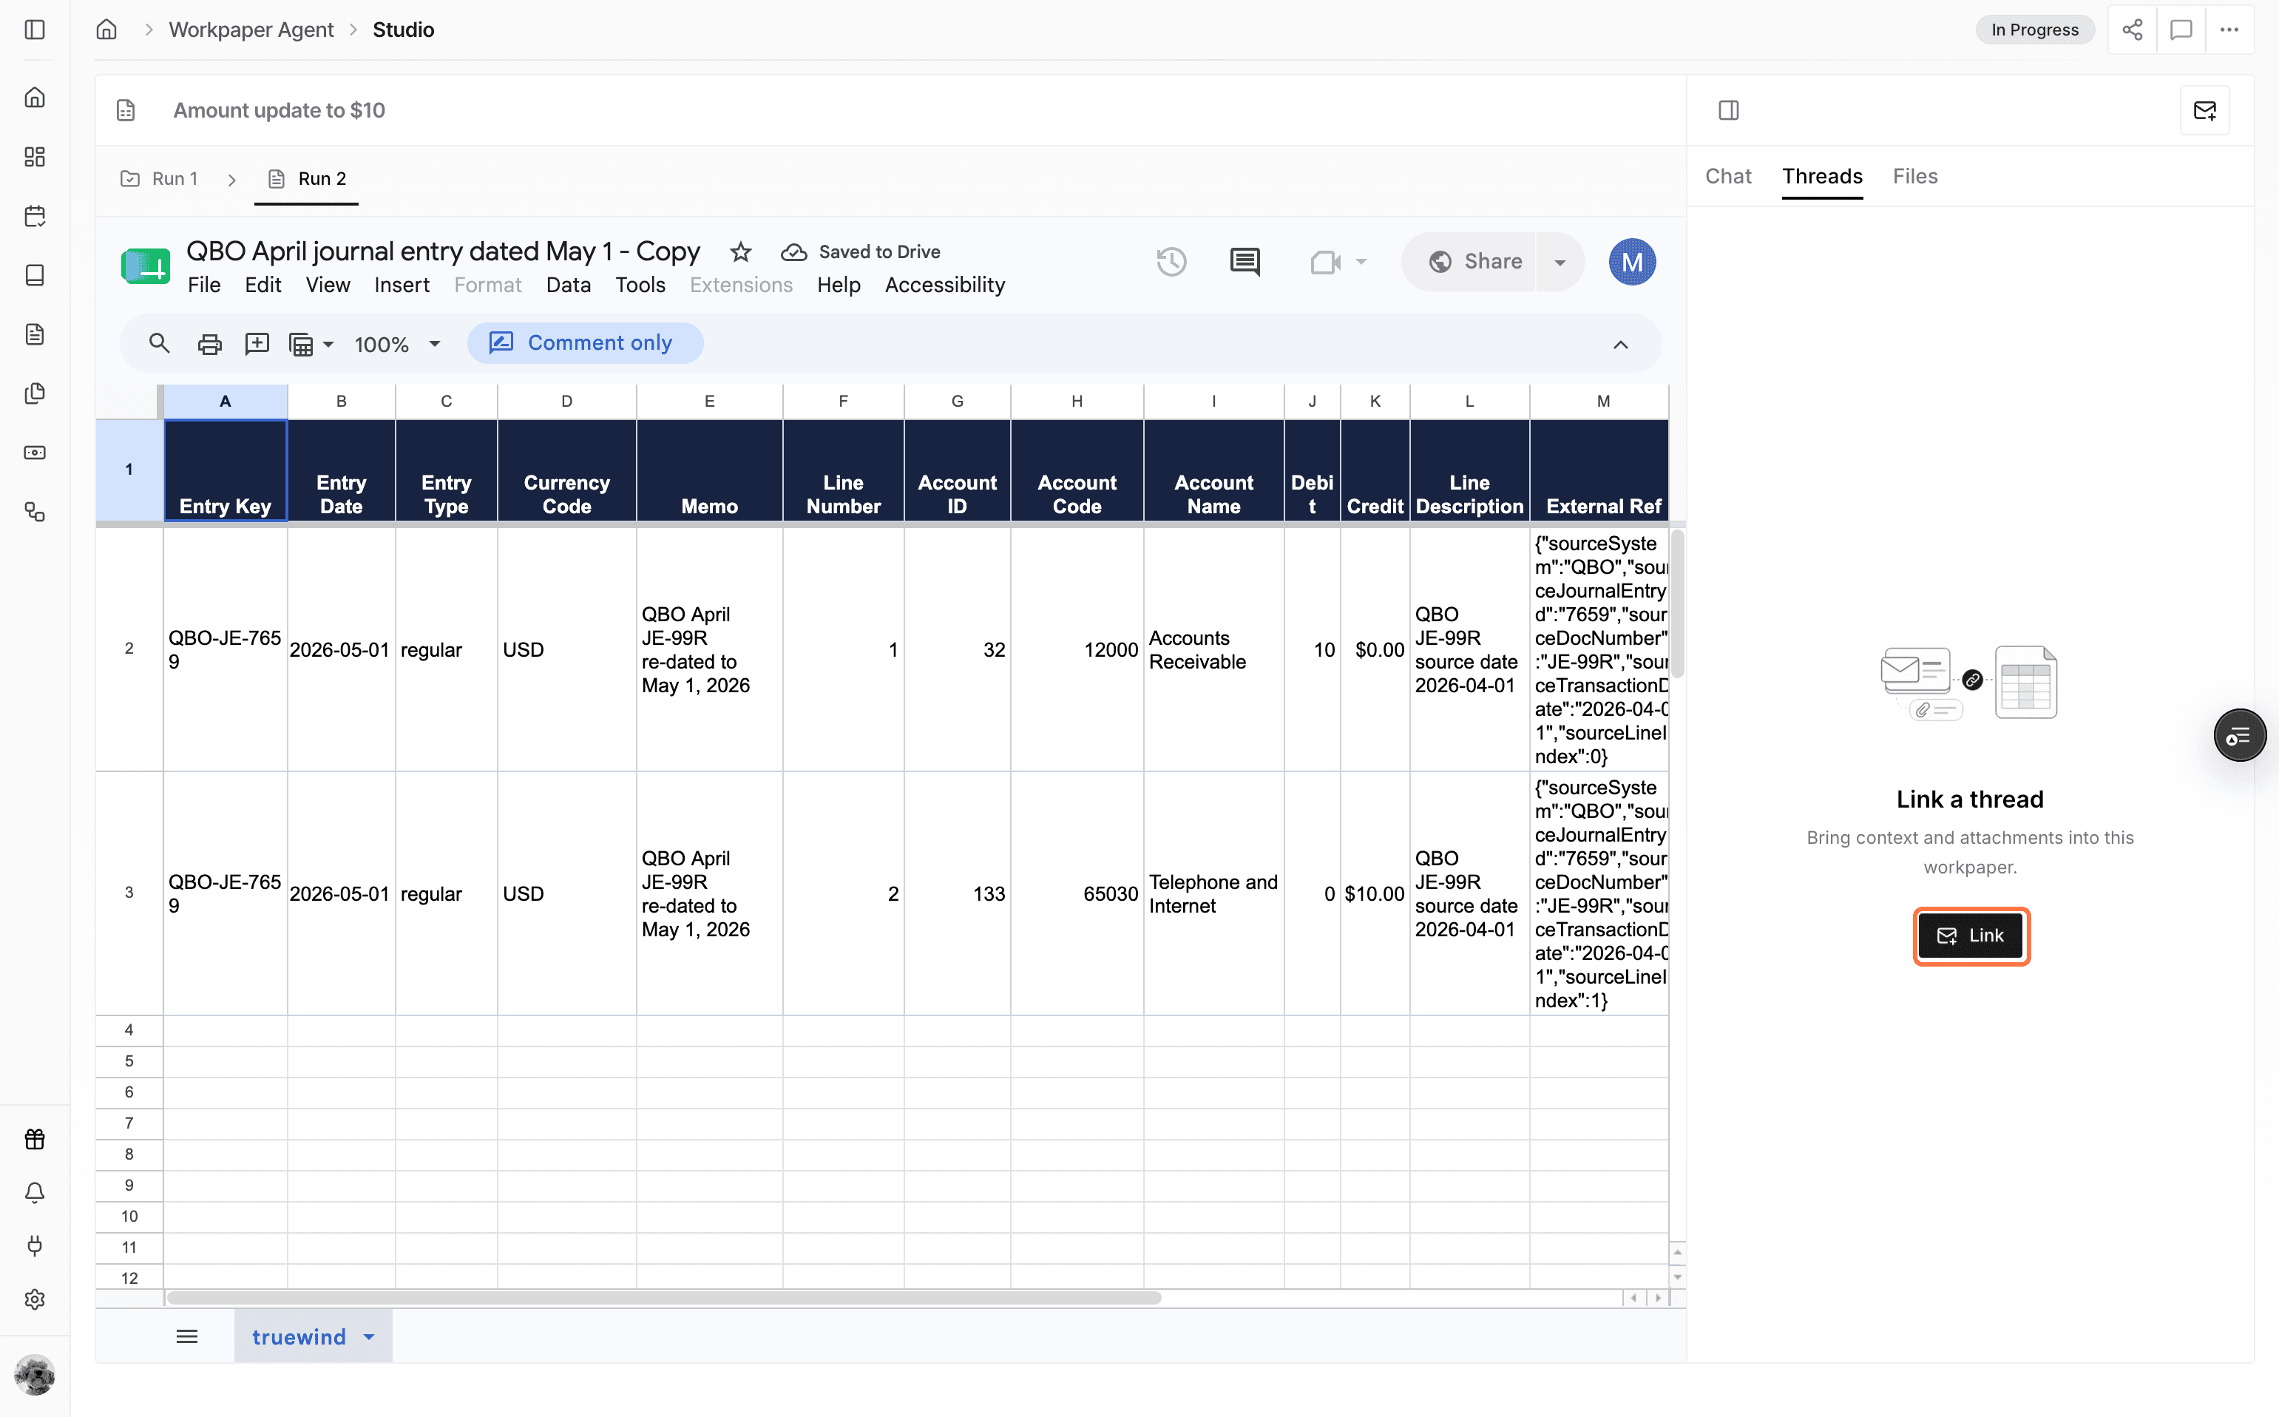This screenshot has width=2279, height=1417.
Task: Click the Amount update to $10 title
Action: tap(280, 111)
